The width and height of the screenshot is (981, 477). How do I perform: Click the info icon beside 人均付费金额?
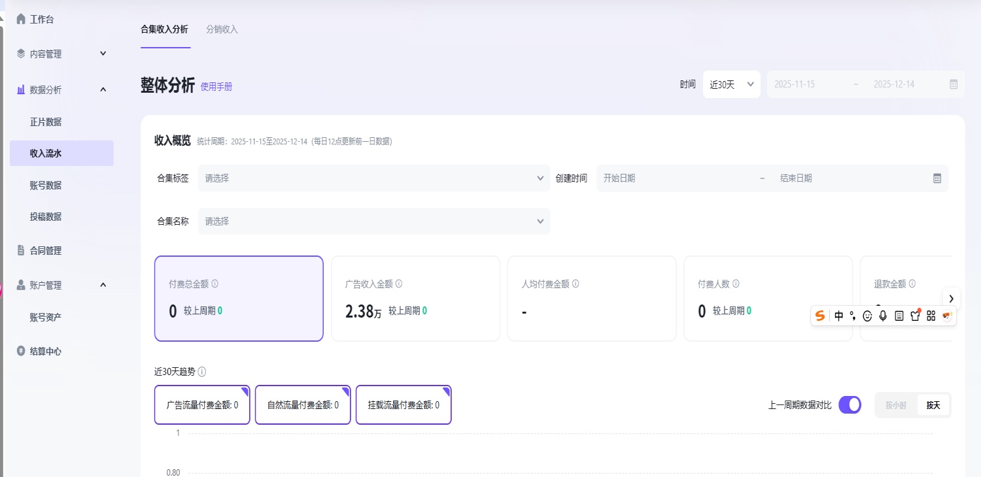pos(576,284)
